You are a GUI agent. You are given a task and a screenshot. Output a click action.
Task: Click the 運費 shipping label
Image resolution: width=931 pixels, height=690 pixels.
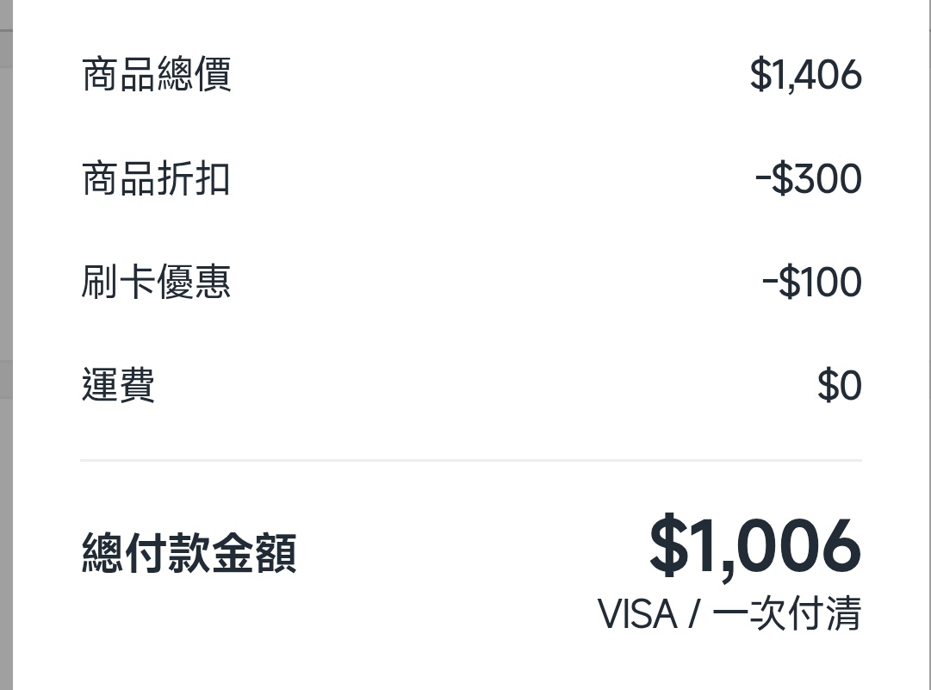tap(118, 385)
